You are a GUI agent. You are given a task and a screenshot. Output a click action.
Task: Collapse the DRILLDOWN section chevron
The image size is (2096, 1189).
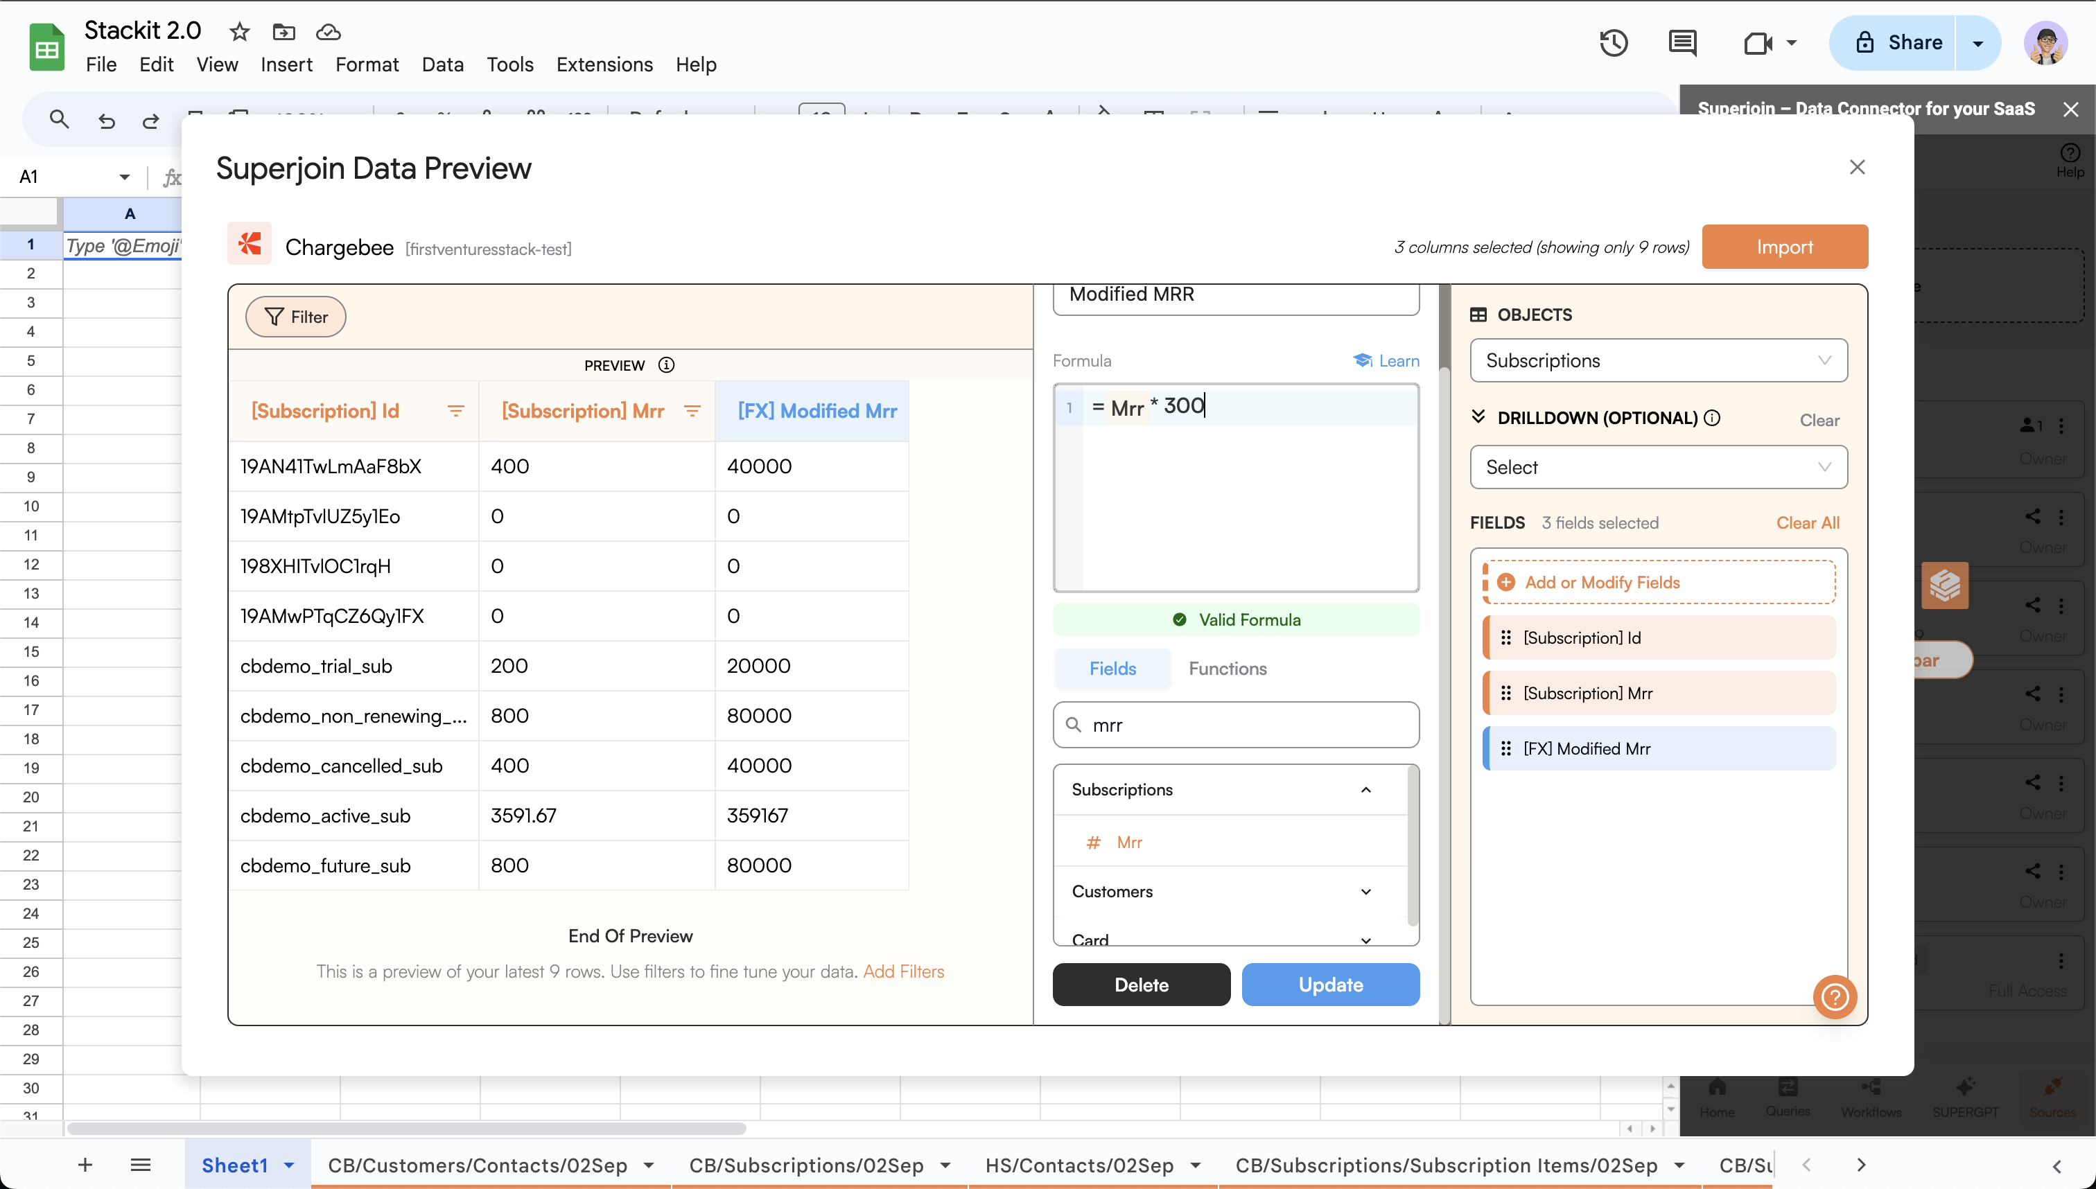click(1478, 417)
